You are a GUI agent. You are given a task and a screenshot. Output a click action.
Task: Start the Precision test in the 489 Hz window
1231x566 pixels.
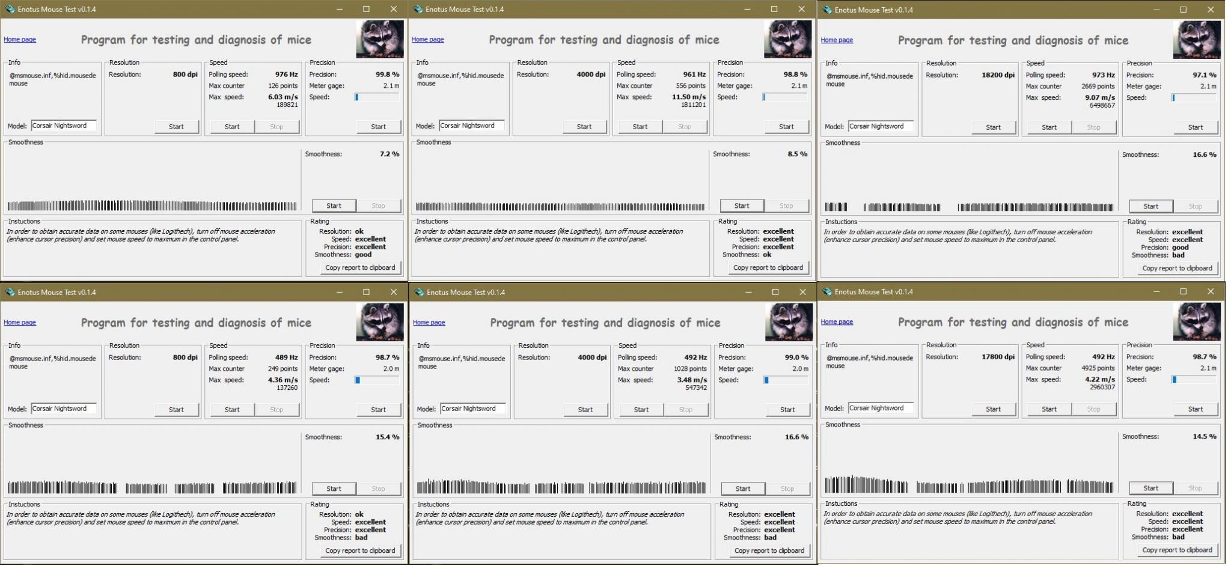point(378,410)
